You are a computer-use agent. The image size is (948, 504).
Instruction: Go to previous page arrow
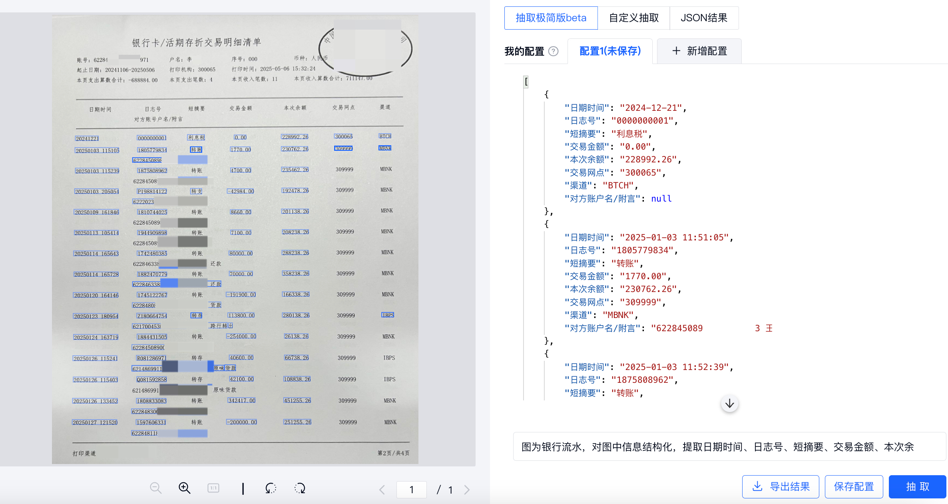click(382, 490)
